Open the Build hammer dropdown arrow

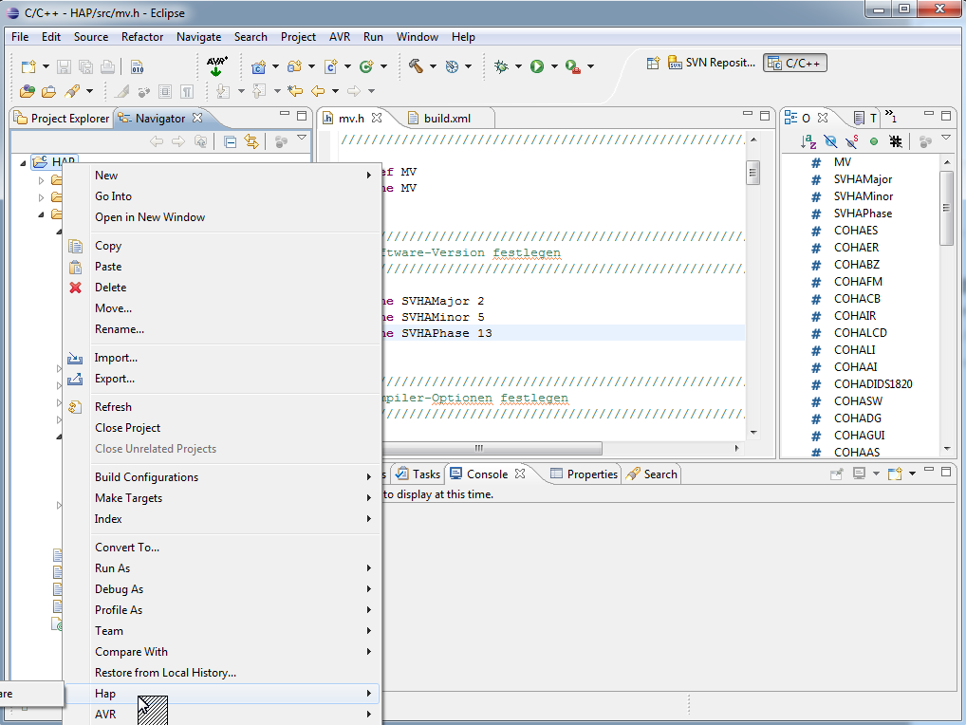point(433,66)
